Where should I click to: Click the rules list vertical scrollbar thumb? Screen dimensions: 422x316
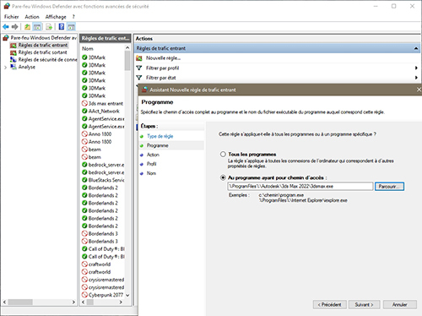pos(127,61)
